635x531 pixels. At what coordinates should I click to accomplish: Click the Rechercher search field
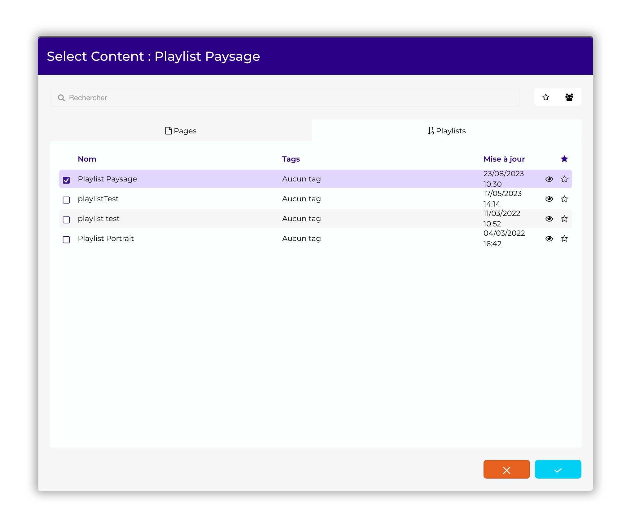284,98
